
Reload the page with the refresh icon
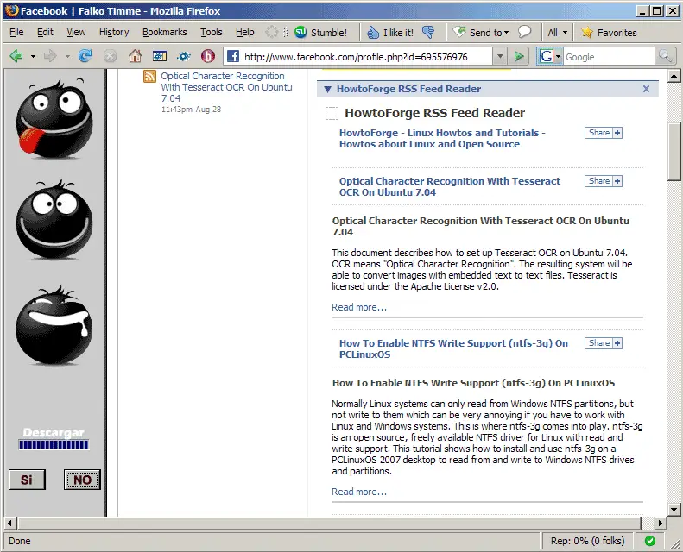coord(85,56)
